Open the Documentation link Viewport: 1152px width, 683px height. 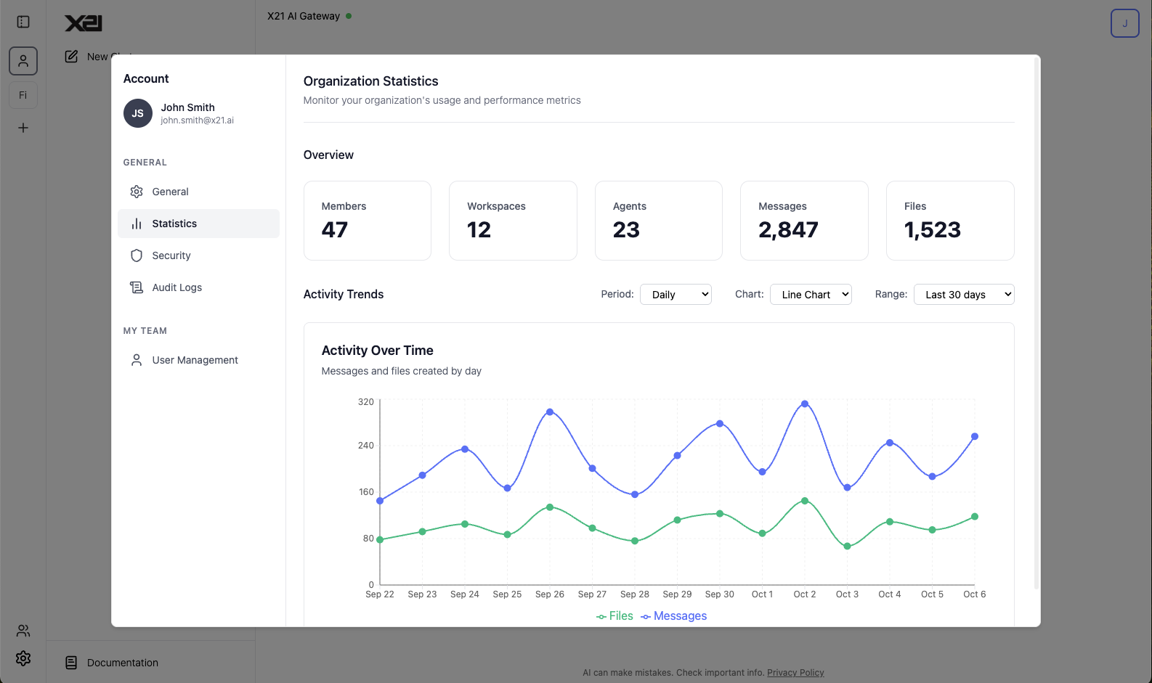click(x=122, y=663)
